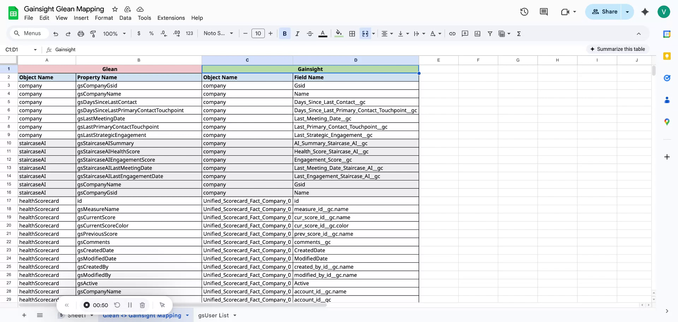Create a filter on the data
The width and height of the screenshot is (678, 322).
pos(490,34)
